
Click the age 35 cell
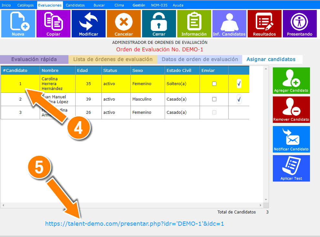[x=88, y=84]
